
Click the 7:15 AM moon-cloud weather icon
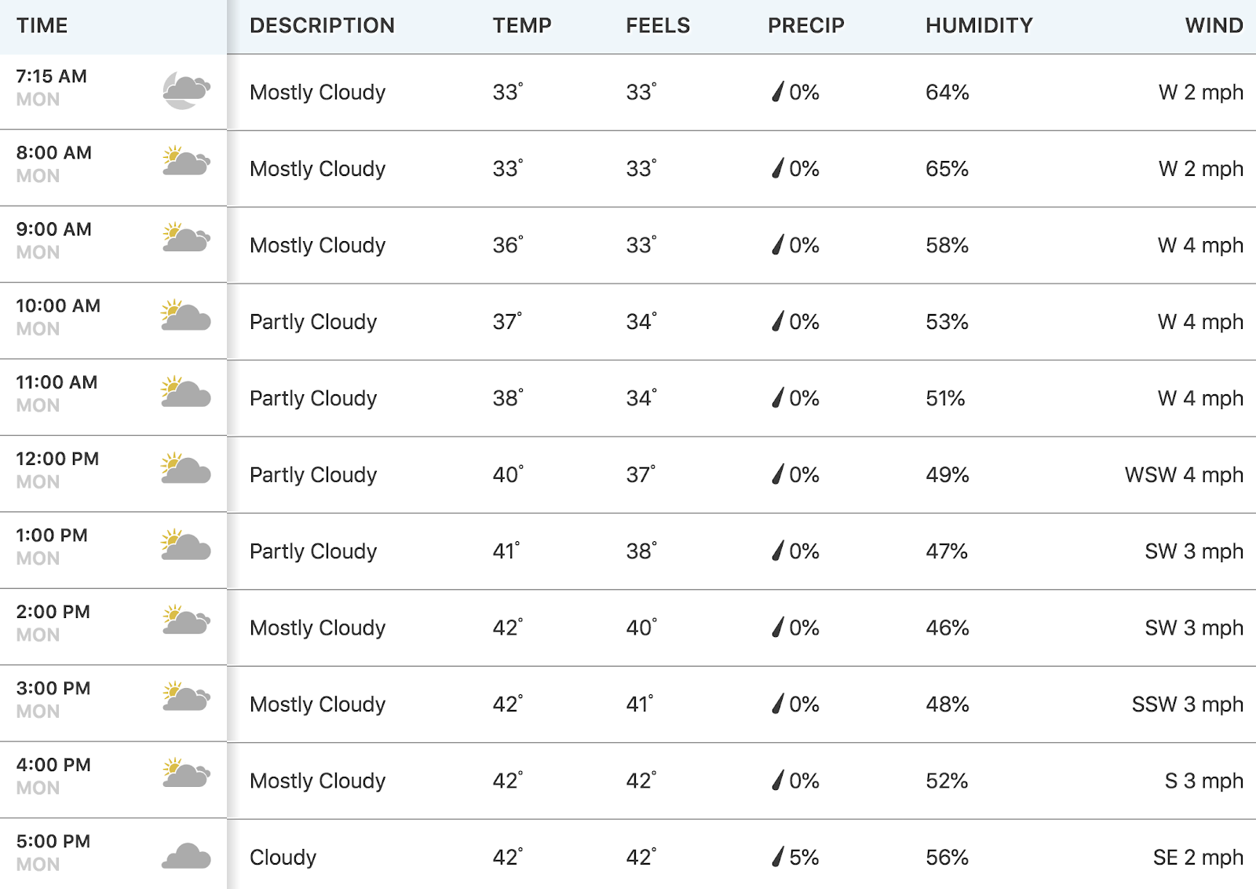186,90
